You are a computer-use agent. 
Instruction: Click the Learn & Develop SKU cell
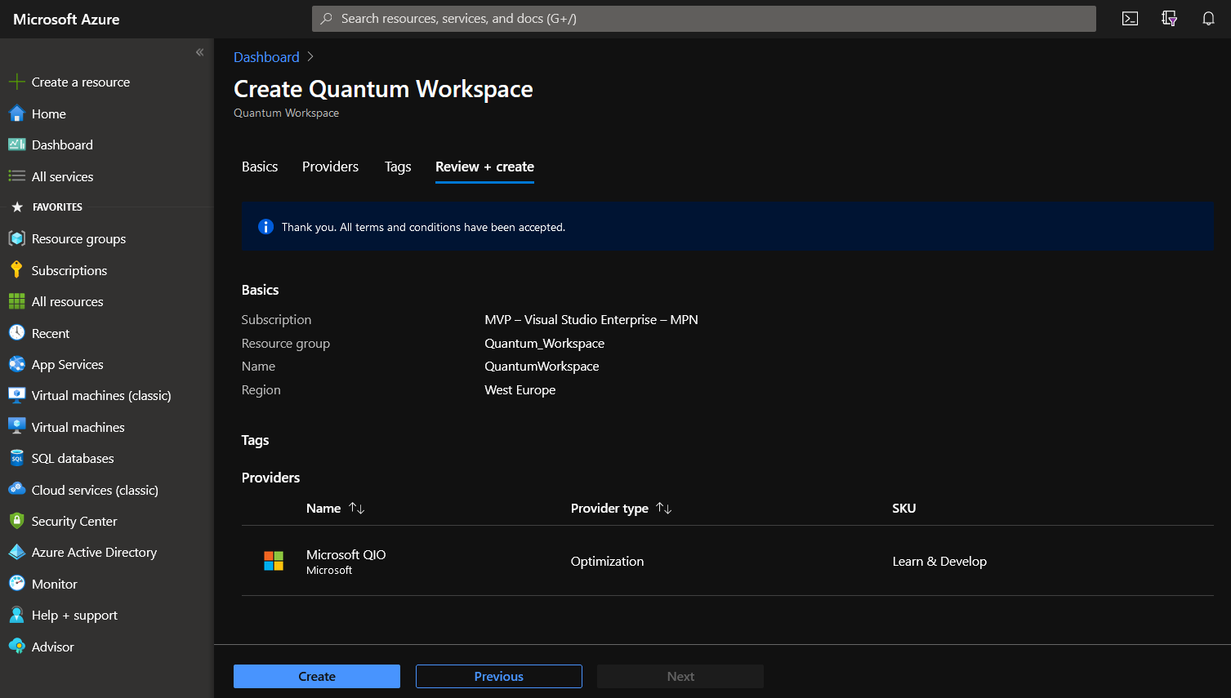click(x=939, y=561)
